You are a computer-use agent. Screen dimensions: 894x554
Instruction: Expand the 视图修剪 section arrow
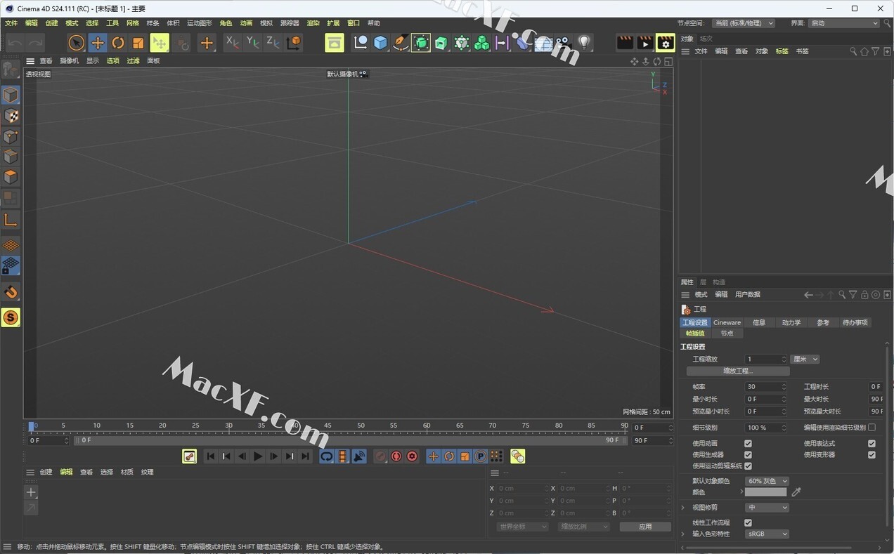(x=683, y=508)
